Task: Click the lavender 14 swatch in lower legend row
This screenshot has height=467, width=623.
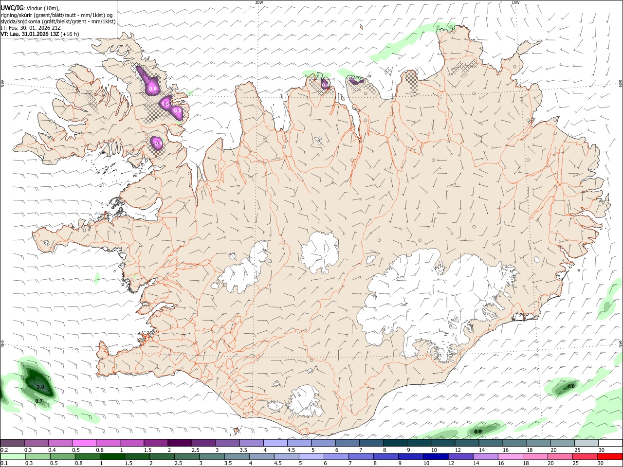Action: (x=485, y=456)
